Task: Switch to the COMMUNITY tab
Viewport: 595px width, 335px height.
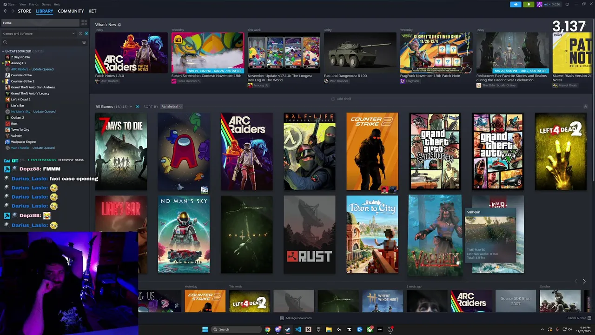Action: (x=71, y=11)
